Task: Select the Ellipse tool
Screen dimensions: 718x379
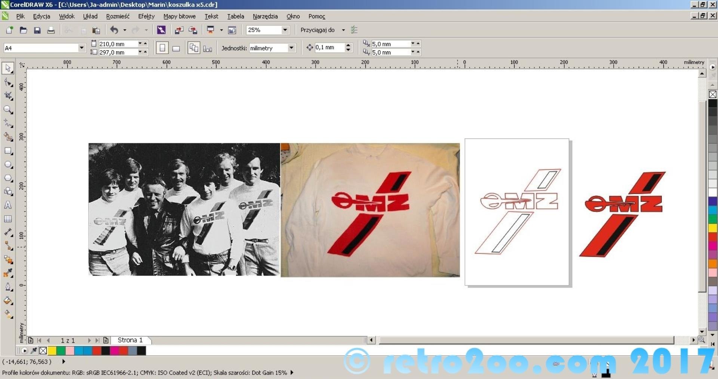Action: 7,165
